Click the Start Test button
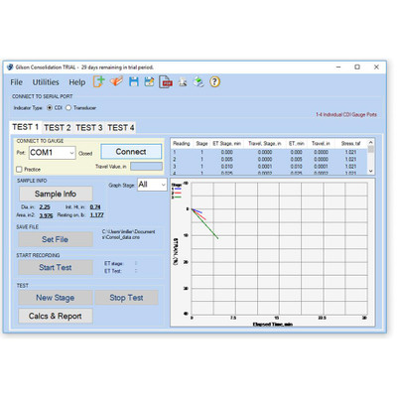This screenshot has width=397, height=397. tap(56, 267)
